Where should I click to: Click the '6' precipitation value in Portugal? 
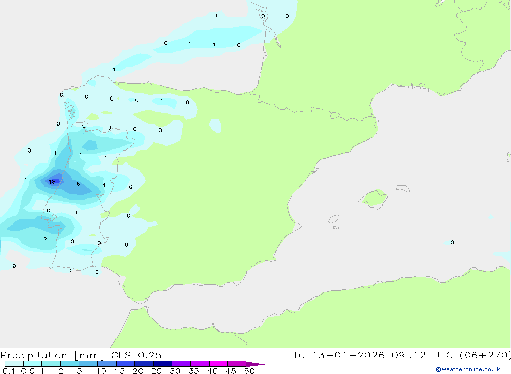[78, 184]
